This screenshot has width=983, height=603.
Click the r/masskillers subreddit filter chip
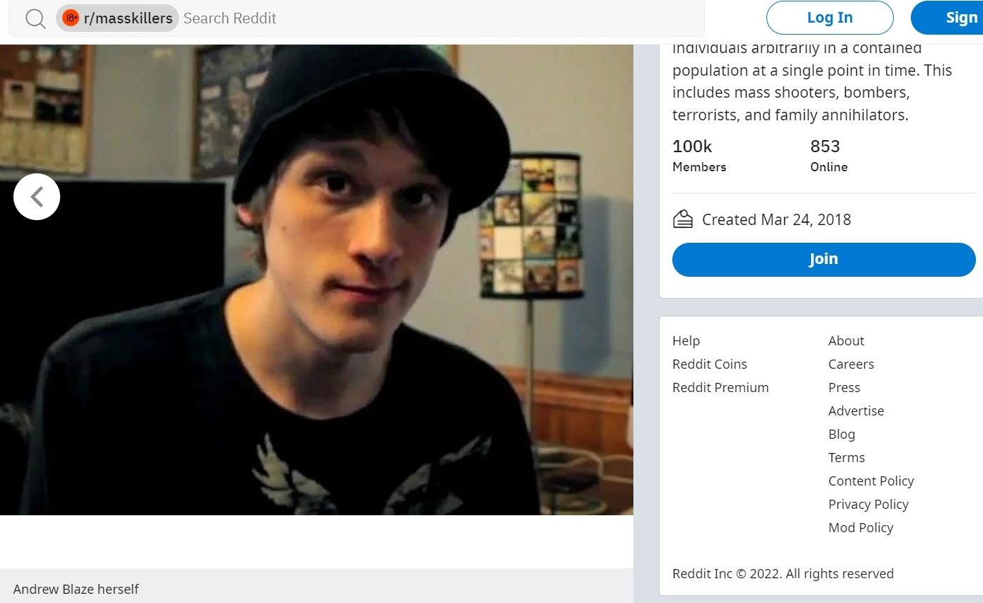click(x=117, y=18)
